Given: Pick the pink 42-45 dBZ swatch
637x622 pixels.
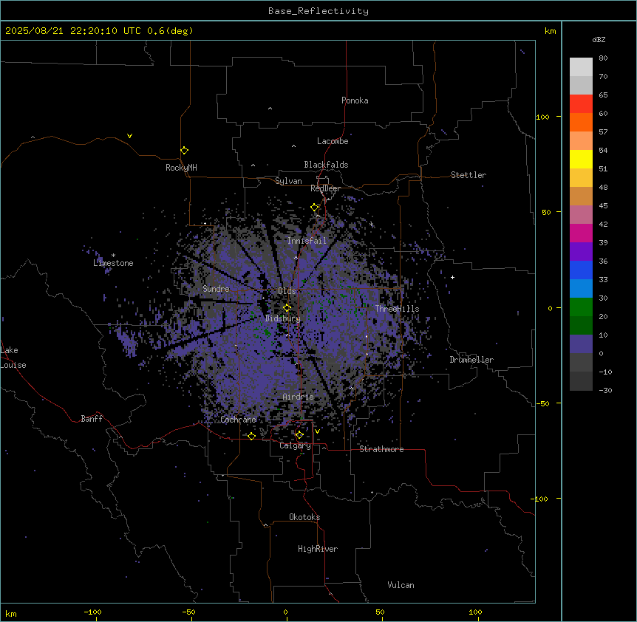Looking at the screenshot, I should point(581,214).
